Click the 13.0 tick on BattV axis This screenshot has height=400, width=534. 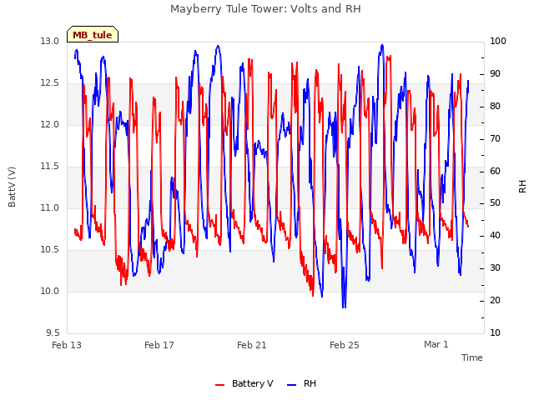50,41
